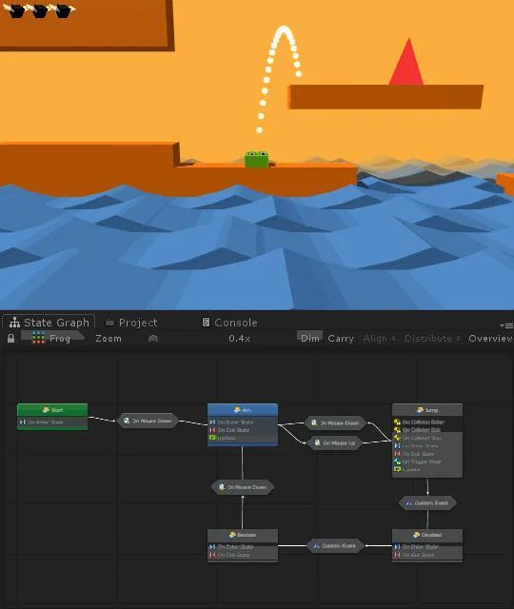Select Custom Event transition left of Disabled
514x609 pixels.
335,545
